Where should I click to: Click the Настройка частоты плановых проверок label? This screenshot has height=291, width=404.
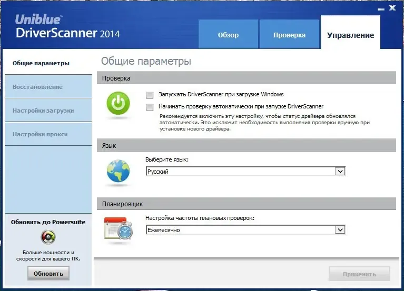tap(200, 218)
